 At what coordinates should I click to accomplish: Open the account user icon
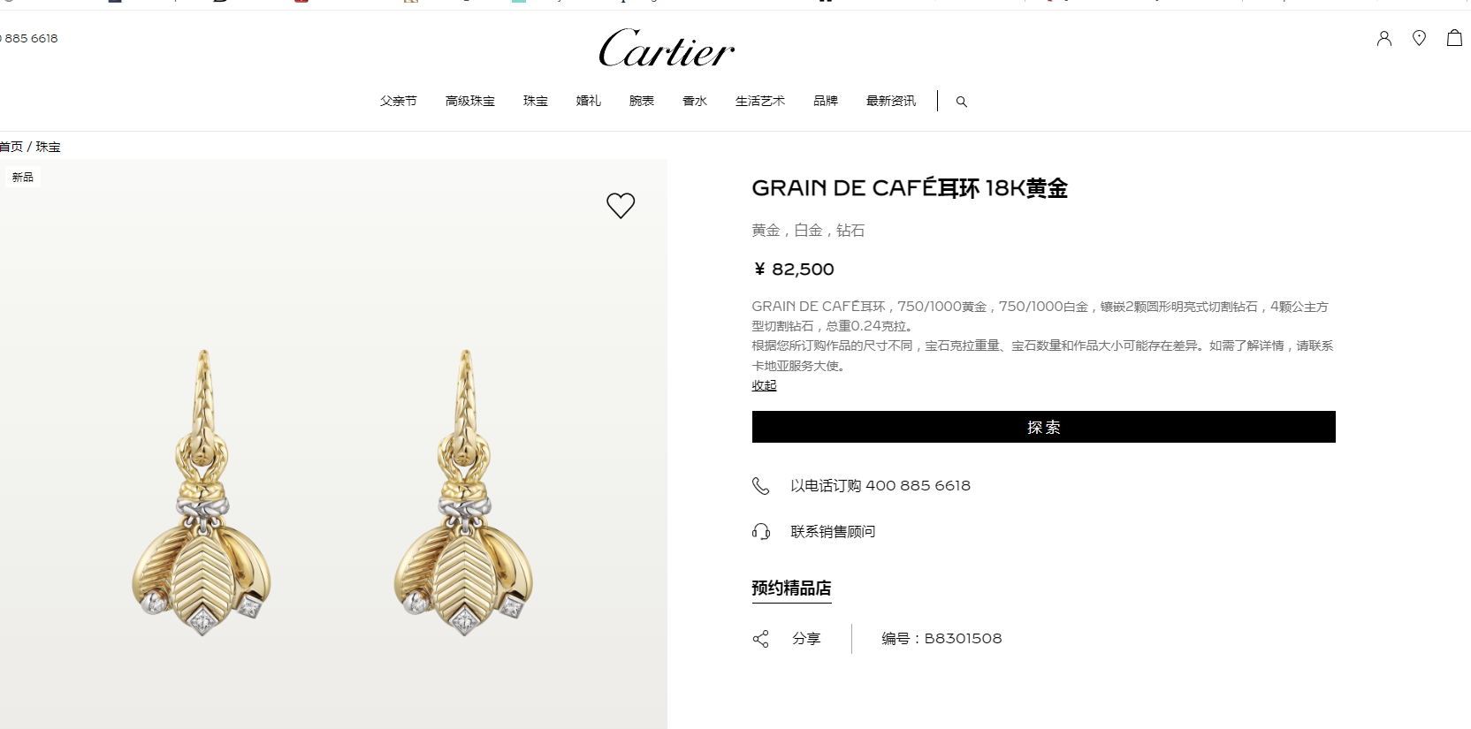(x=1384, y=38)
